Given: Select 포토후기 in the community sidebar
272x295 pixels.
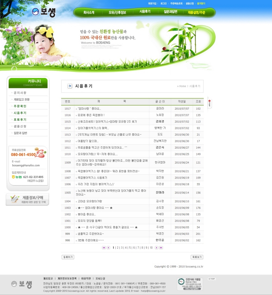Looking at the screenshot, I should click(x=20, y=119).
